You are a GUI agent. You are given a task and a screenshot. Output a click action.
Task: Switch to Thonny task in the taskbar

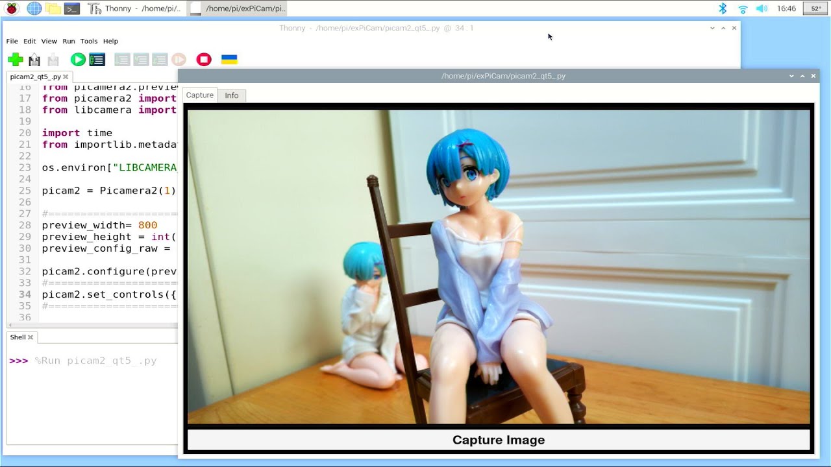click(x=136, y=8)
